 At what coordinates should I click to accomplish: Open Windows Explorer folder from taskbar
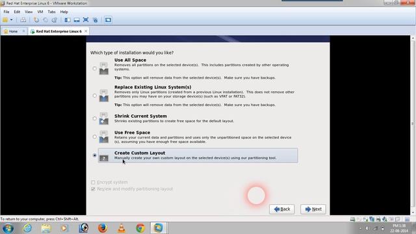coord(46,228)
